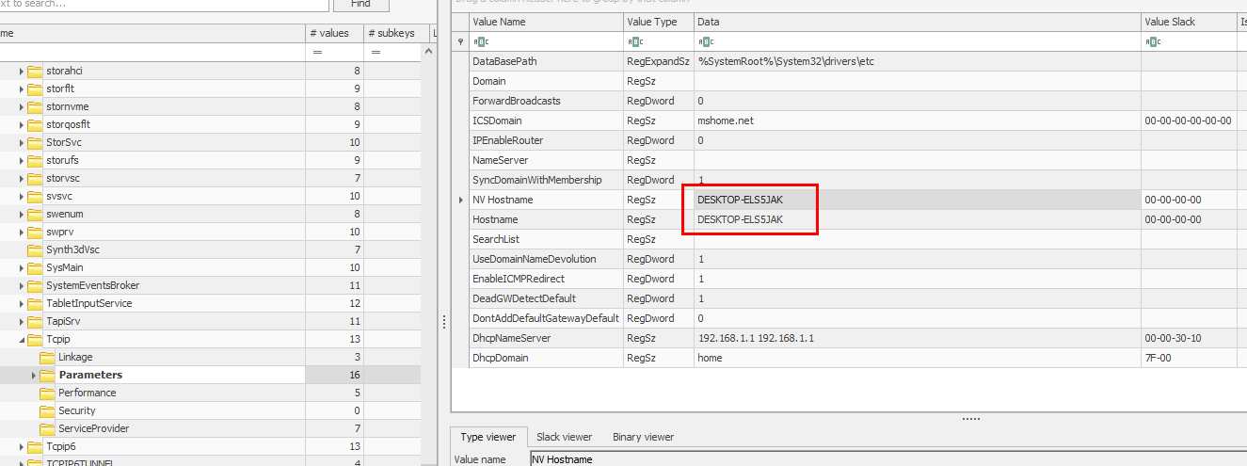
Task: Switch to the Type viewer tab
Action: pos(488,437)
